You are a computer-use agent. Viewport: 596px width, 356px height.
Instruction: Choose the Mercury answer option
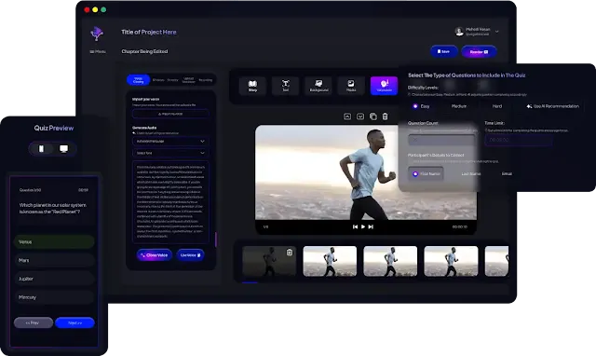tap(54, 297)
